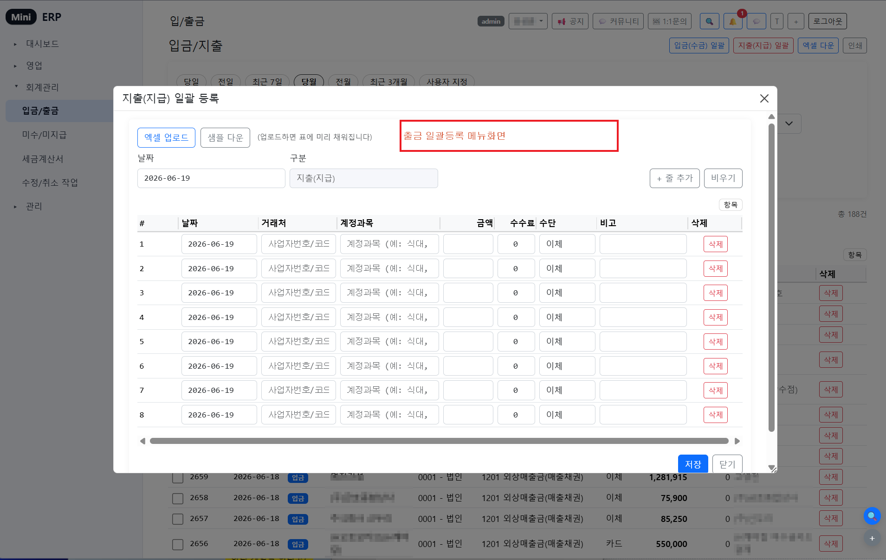This screenshot has height=560, width=886.
Task: Open 공지 notices with megaphone icon
Action: pos(570,21)
